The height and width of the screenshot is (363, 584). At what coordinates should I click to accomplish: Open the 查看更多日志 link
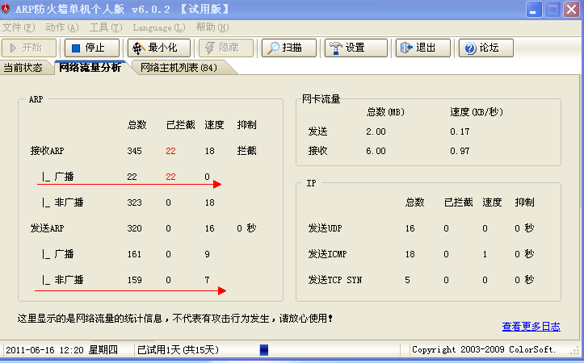click(531, 327)
